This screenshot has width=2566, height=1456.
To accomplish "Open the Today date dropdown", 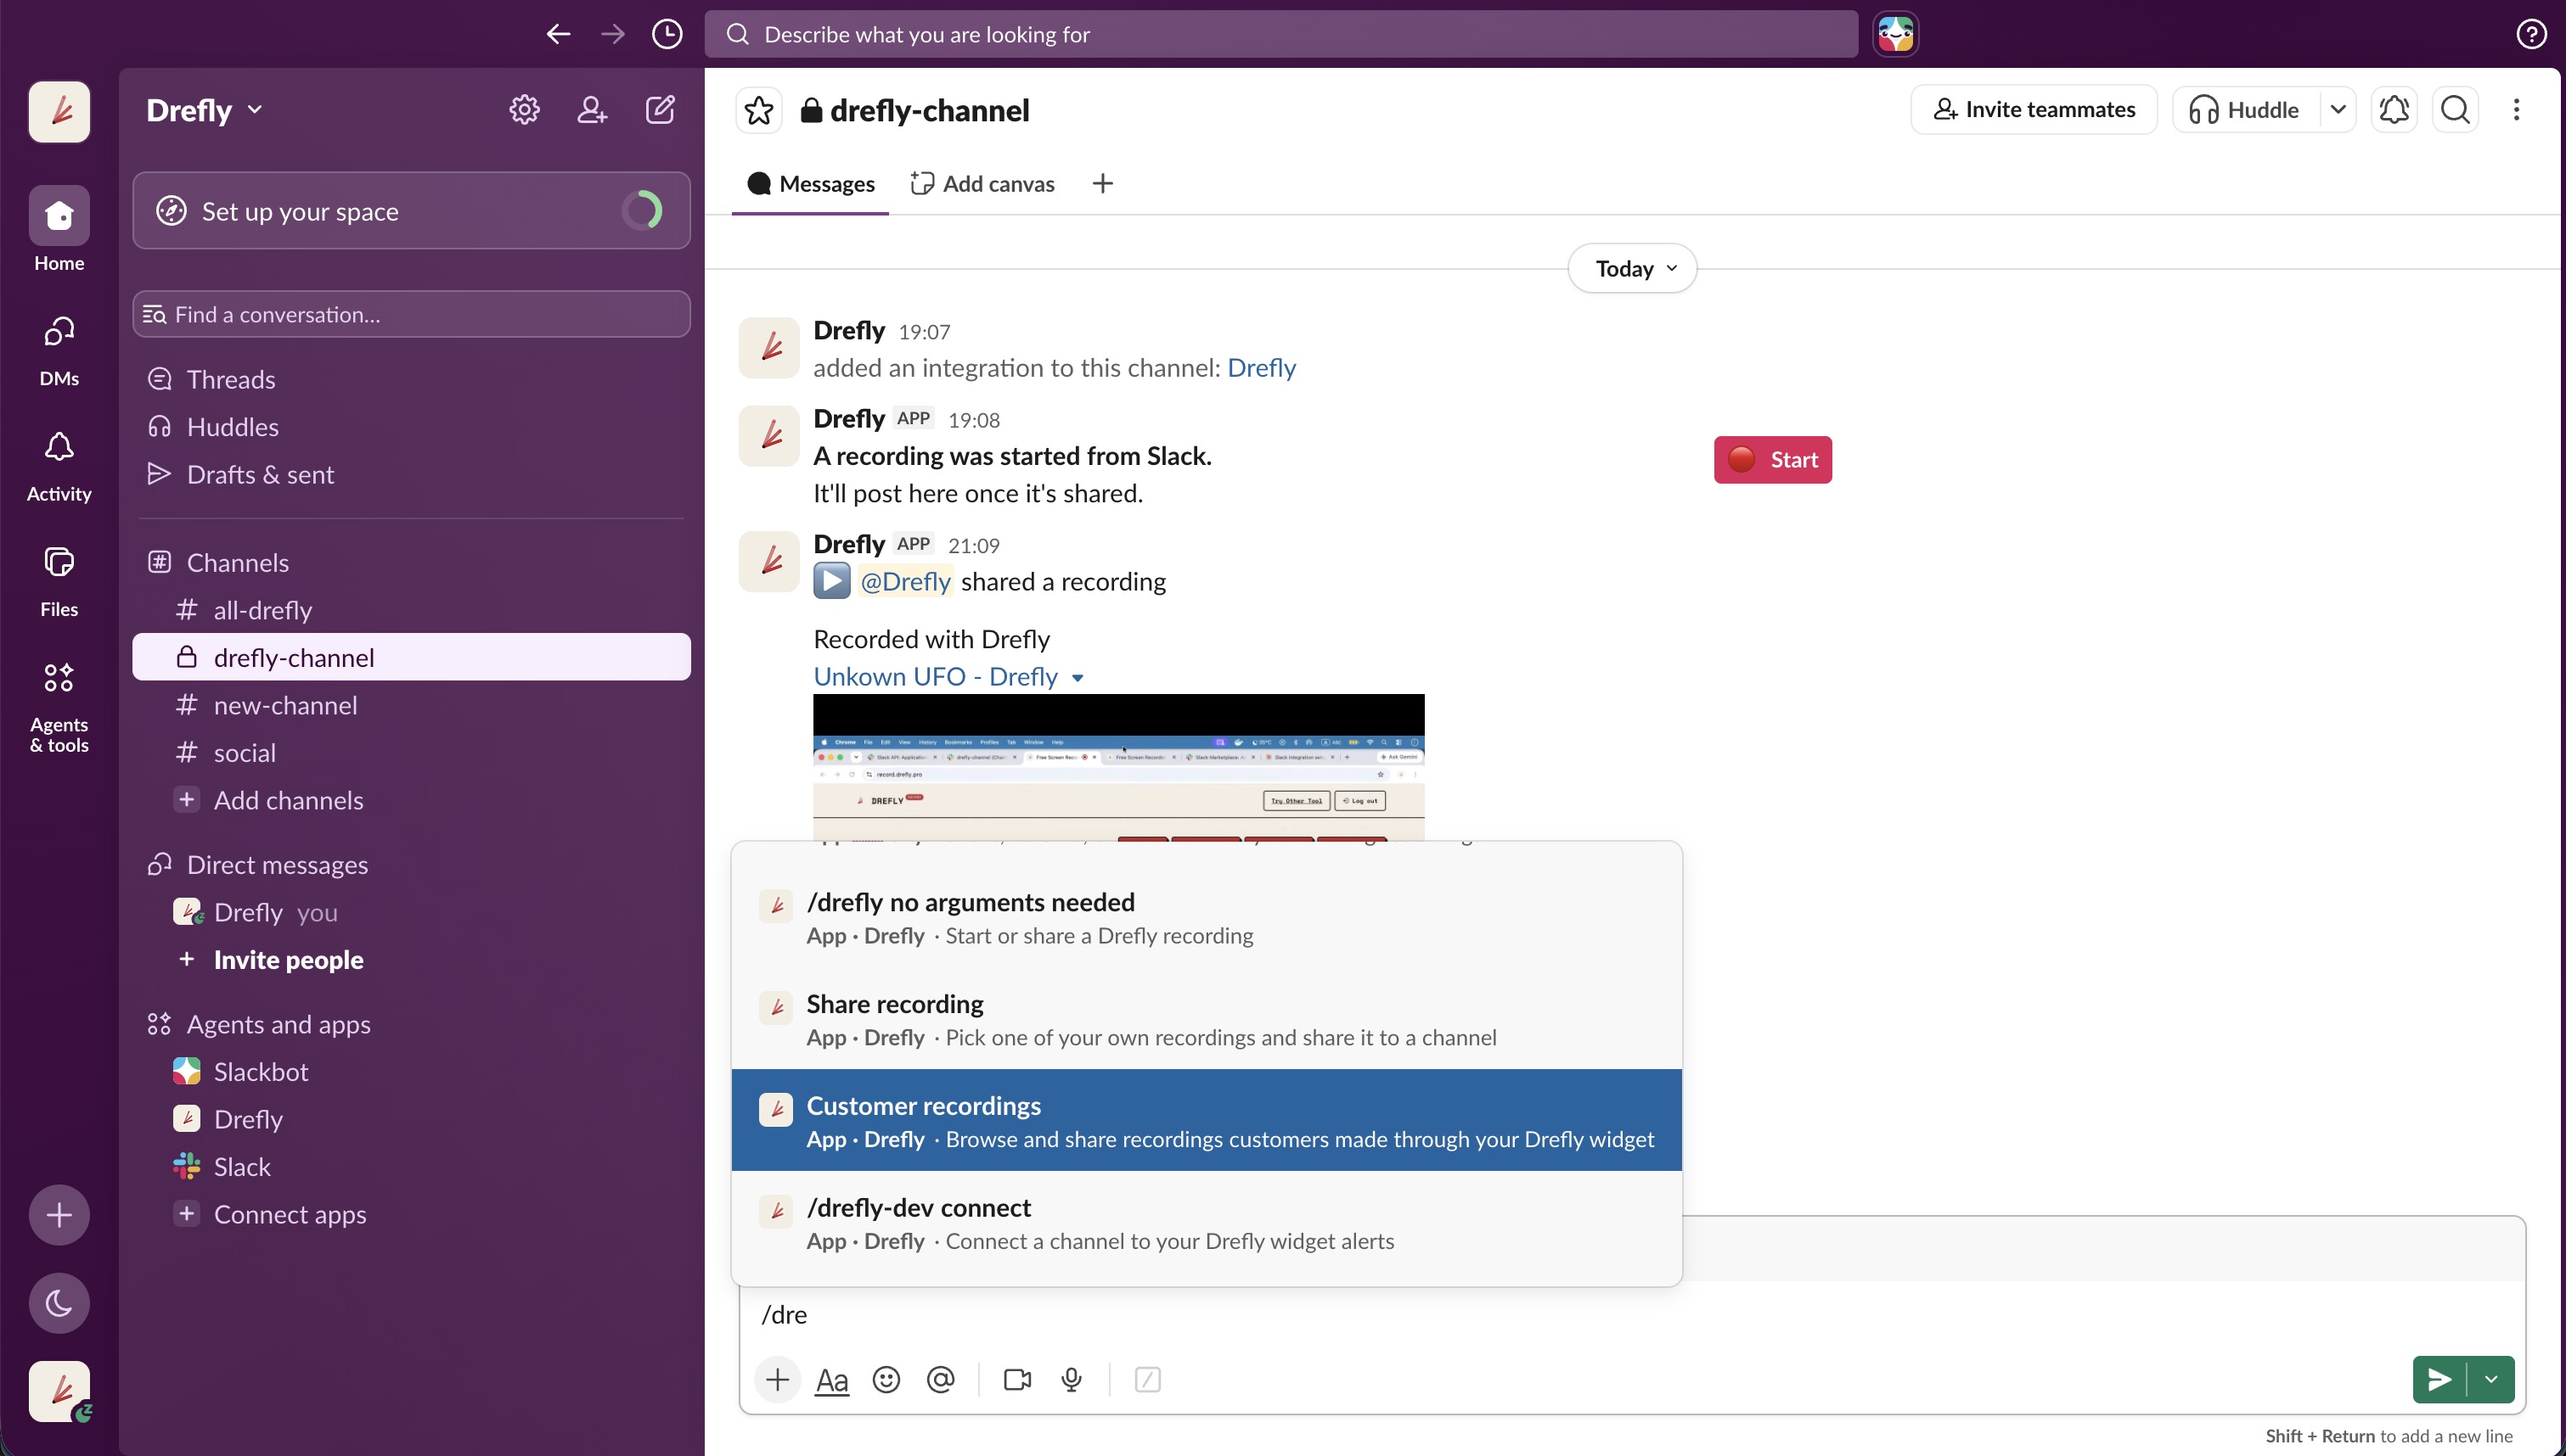I will 1633,268.
